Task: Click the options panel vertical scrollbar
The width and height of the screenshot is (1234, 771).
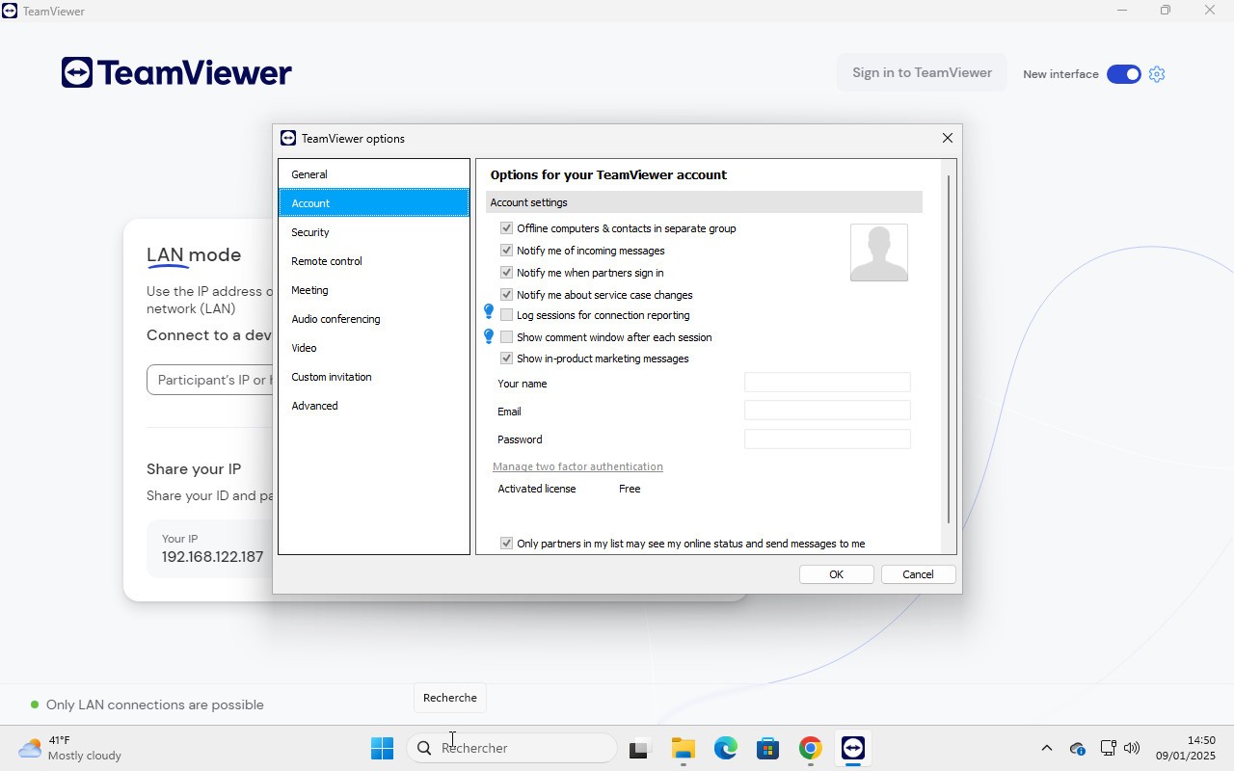Action: coord(949,347)
